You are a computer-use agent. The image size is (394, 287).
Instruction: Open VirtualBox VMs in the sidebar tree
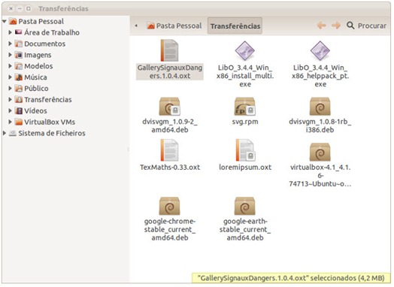50,122
